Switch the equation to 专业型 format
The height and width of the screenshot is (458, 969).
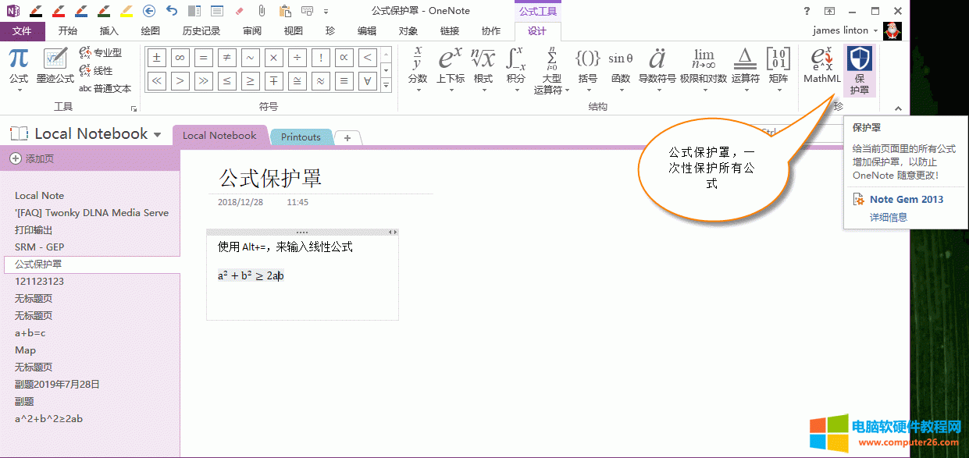pos(100,52)
